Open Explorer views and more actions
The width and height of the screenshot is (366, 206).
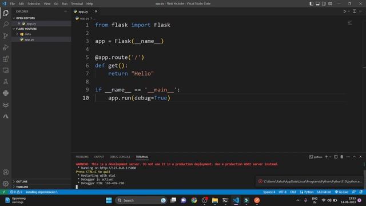pyautogui.click(x=66, y=11)
